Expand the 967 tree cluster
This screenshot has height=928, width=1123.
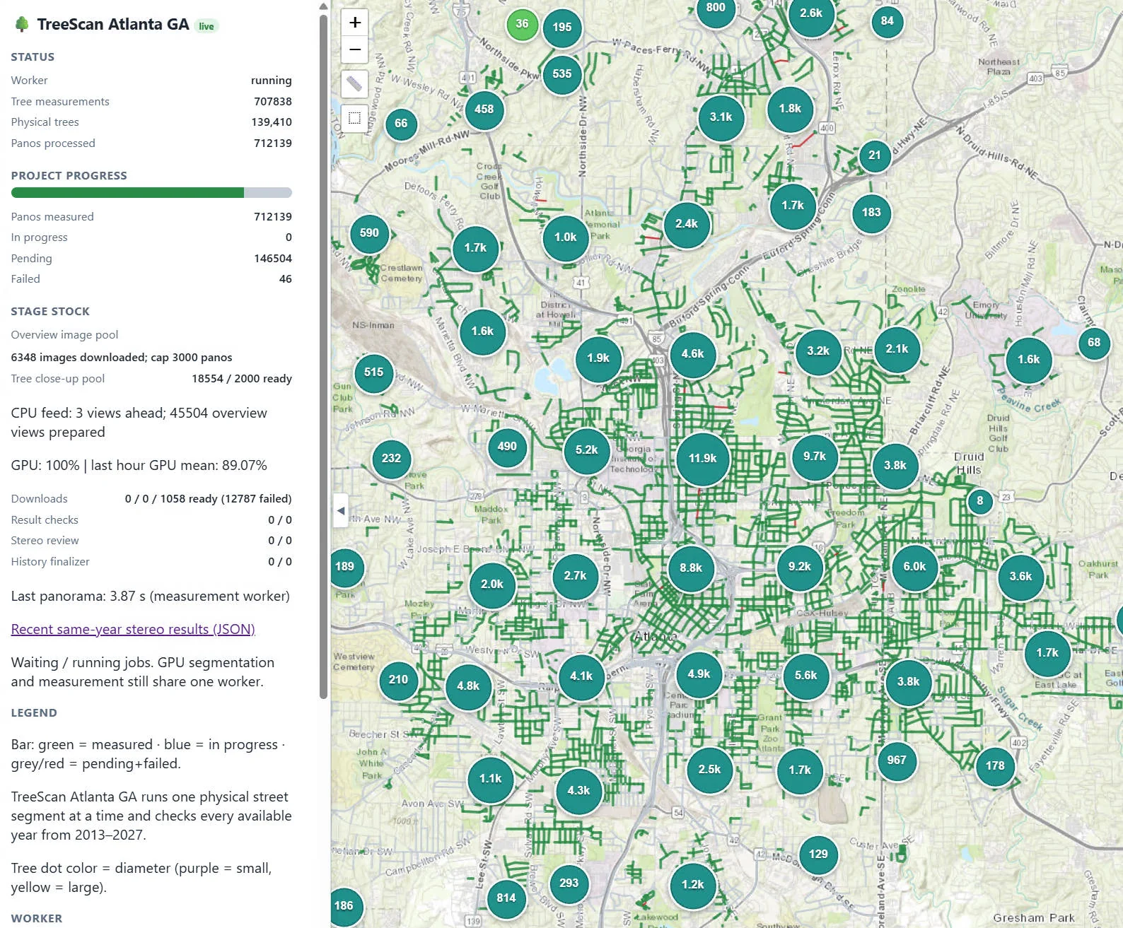click(x=897, y=760)
